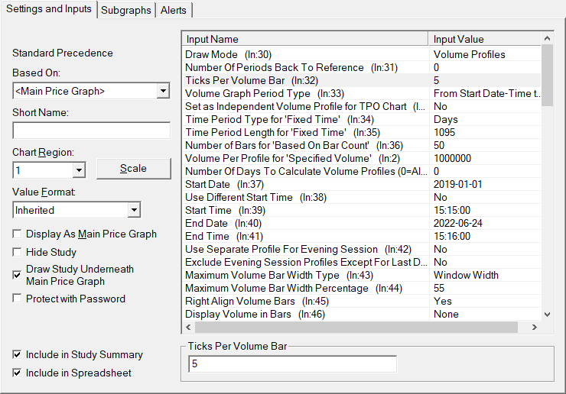Screen dimensions: 566x394
Task: Click the Short Name text field
Action: 91,131
